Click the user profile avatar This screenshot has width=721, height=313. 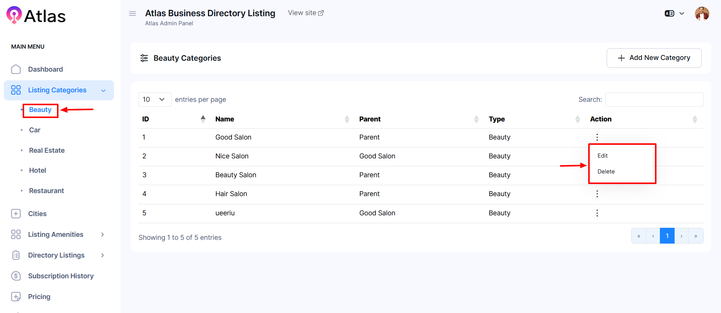click(702, 14)
